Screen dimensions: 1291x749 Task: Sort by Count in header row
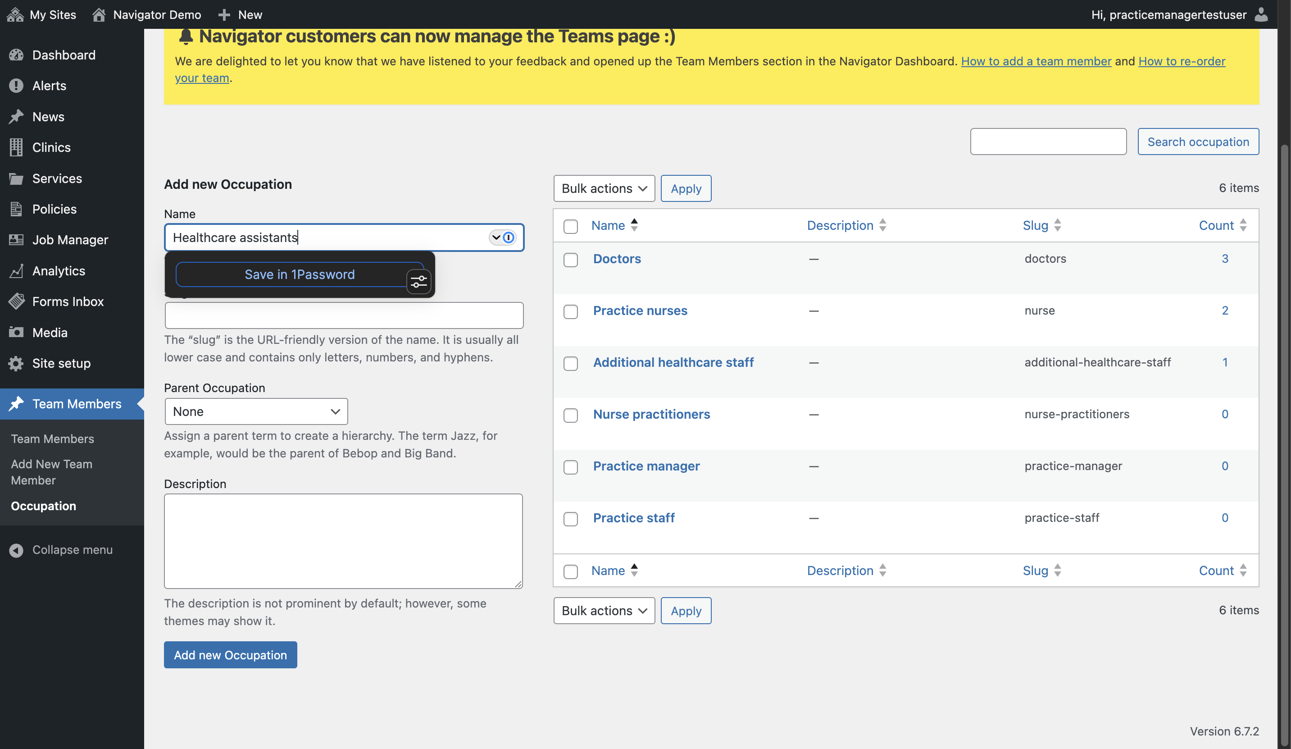pos(1223,225)
